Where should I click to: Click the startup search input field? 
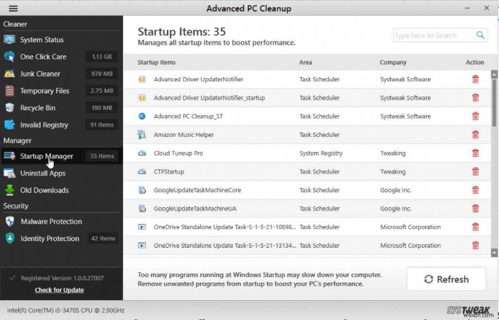(x=434, y=35)
